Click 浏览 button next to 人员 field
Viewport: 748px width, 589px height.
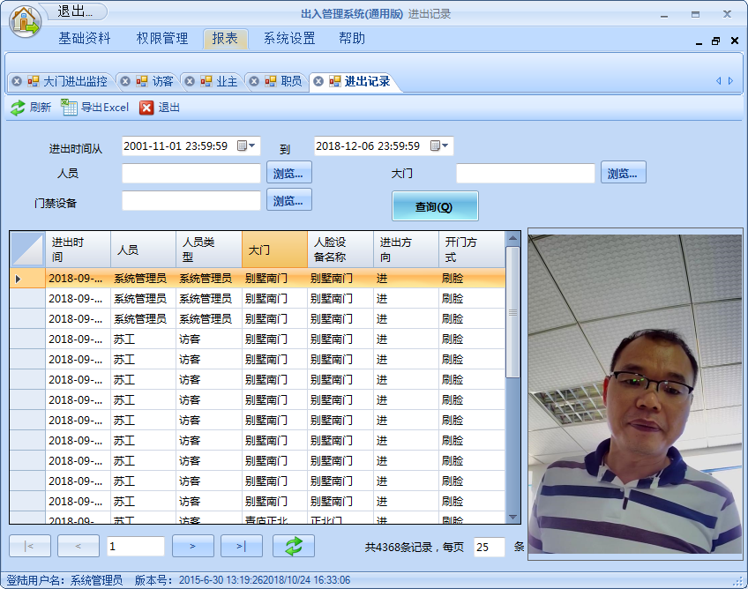288,173
